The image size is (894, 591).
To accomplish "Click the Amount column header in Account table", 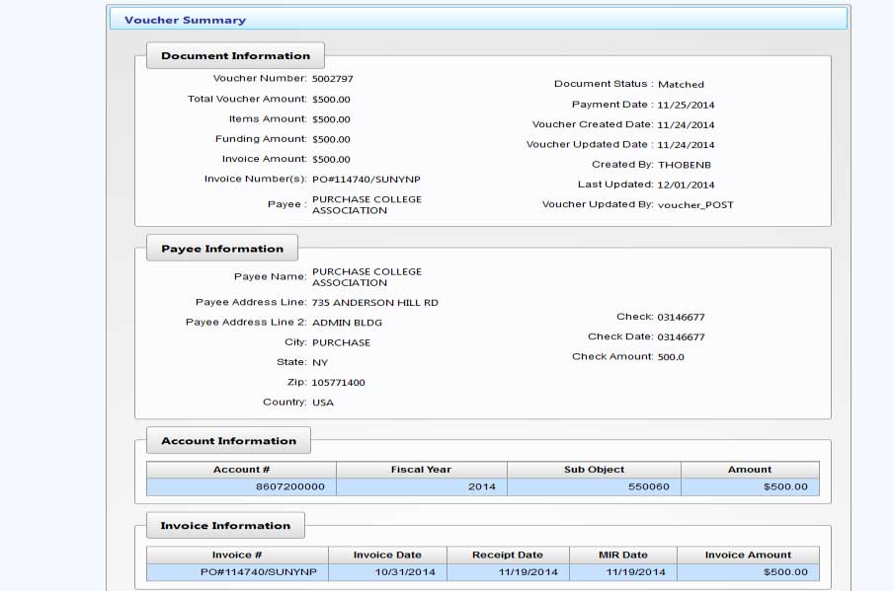I will tap(750, 470).
